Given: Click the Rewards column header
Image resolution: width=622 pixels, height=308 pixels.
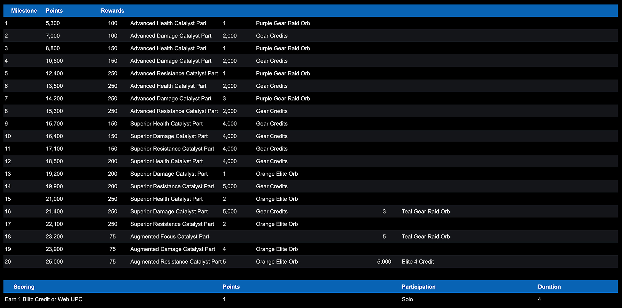Looking at the screenshot, I should pyautogui.click(x=112, y=11).
